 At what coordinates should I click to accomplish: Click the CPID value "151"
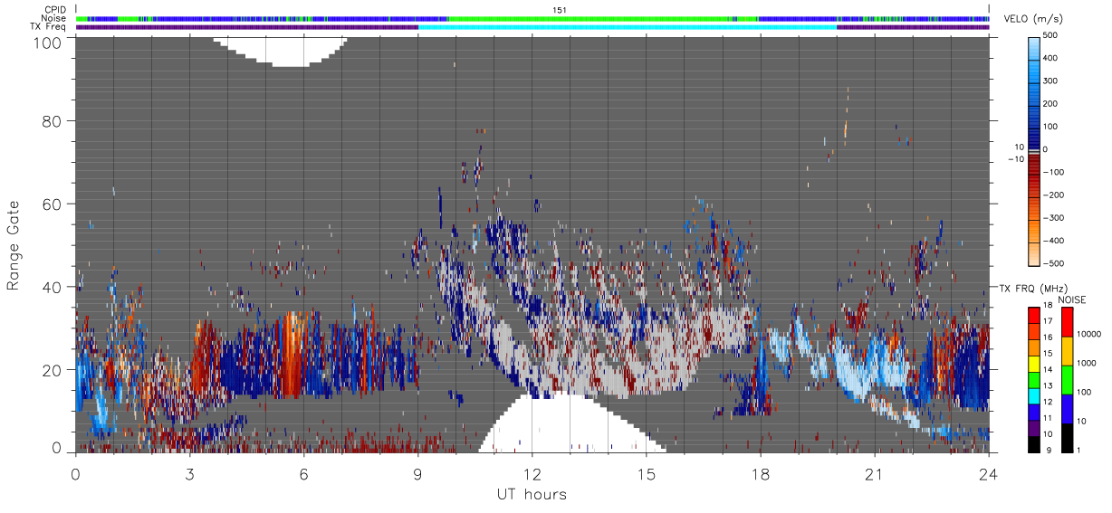[560, 10]
